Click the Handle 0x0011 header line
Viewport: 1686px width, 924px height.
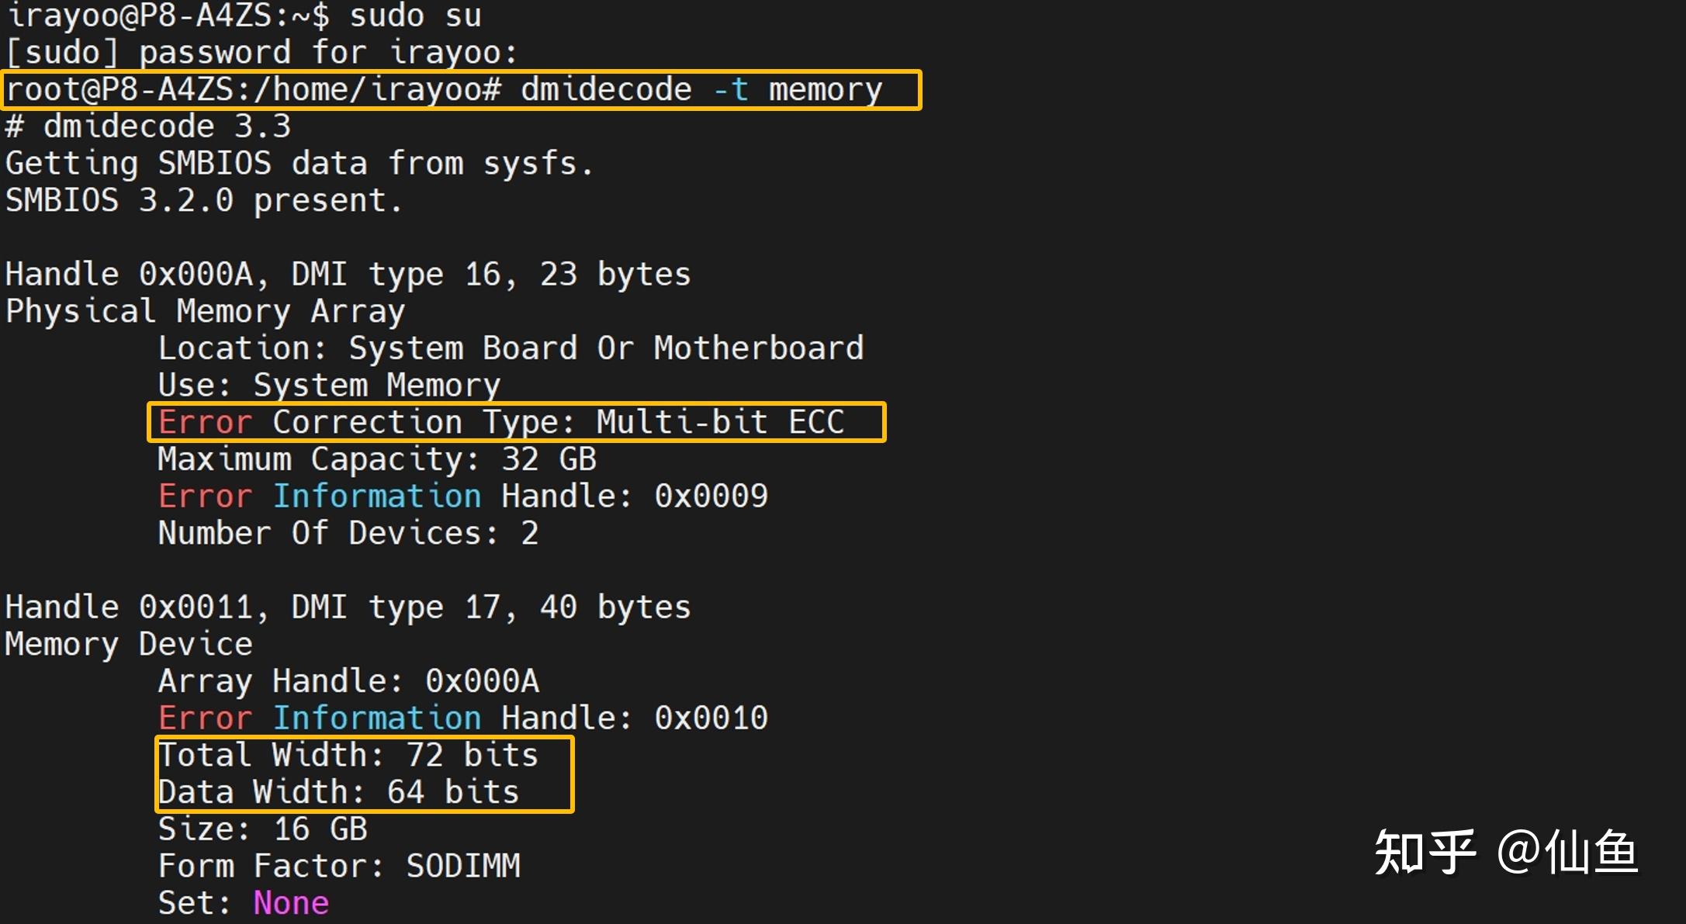[348, 607]
